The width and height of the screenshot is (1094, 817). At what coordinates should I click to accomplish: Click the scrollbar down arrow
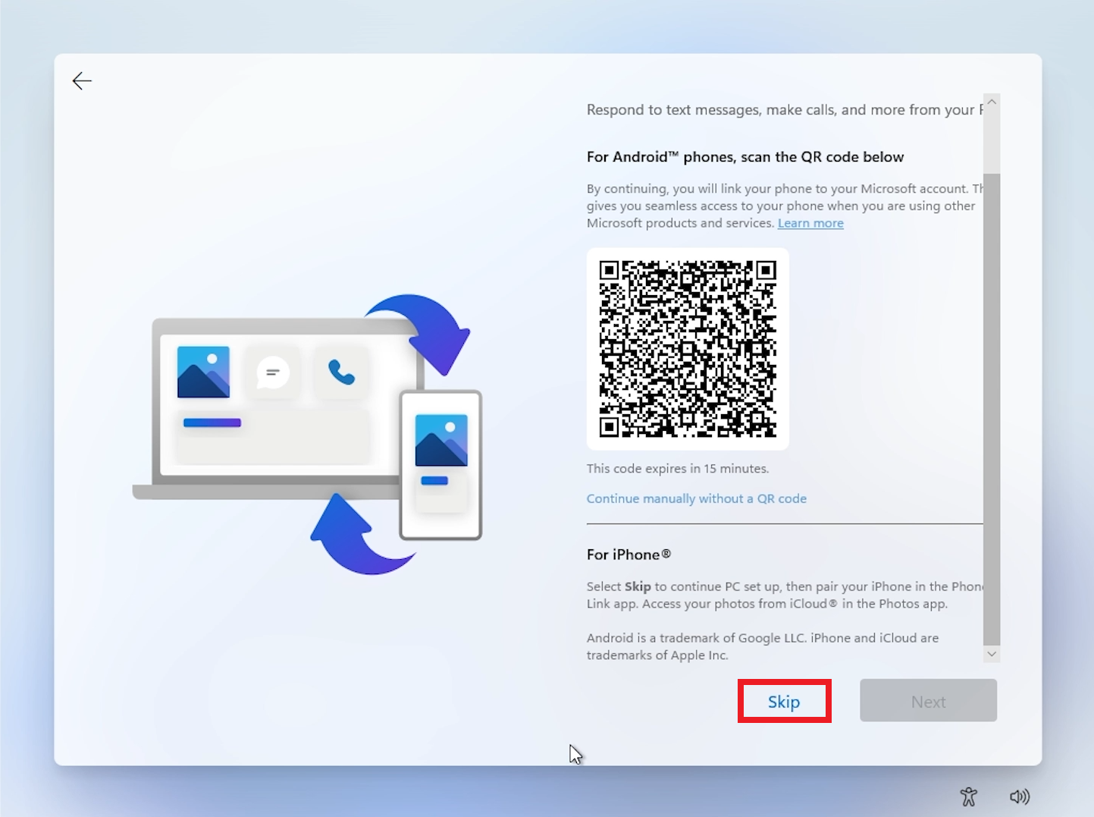(x=992, y=653)
